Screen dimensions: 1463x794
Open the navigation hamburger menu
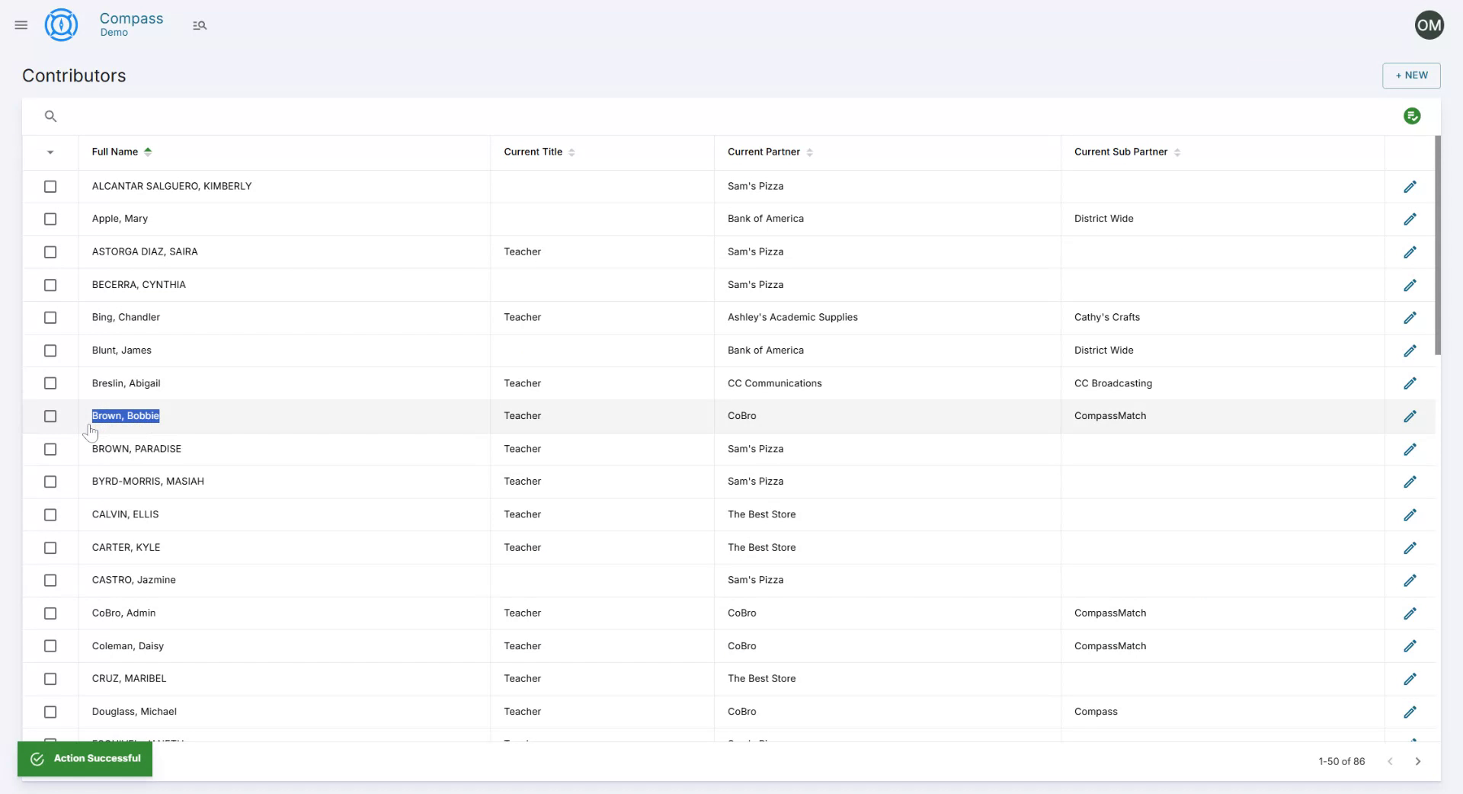click(21, 25)
